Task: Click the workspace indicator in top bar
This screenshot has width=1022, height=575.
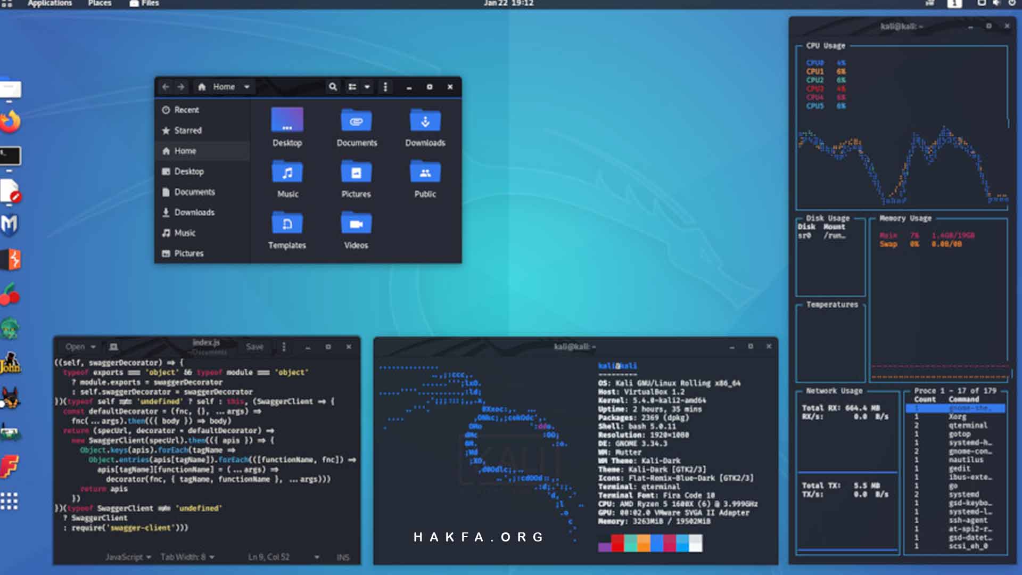Action: pyautogui.click(x=954, y=3)
